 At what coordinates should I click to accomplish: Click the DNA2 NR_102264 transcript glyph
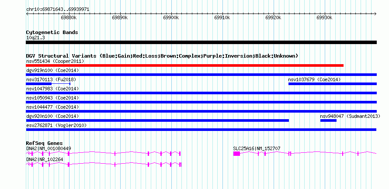coord(104,164)
